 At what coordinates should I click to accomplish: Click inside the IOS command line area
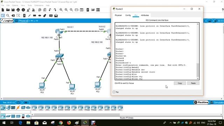point(156,51)
